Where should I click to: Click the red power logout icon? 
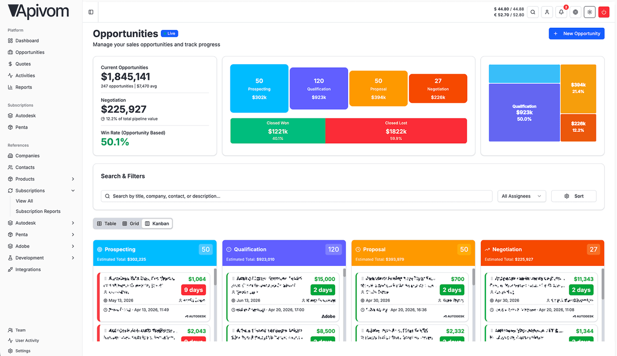(604, 12)
